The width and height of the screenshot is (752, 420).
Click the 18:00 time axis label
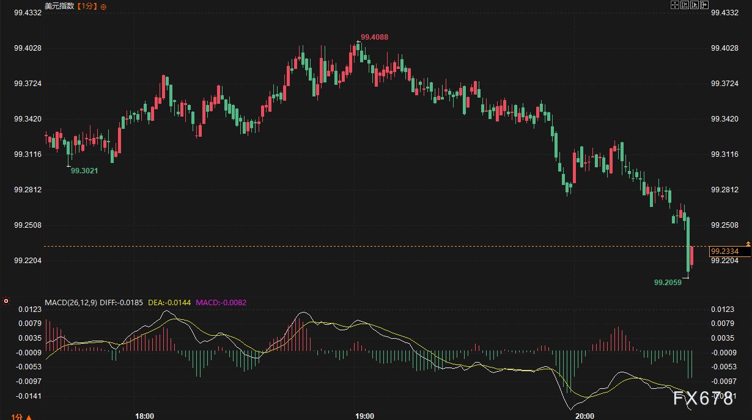[x=144, y=416]
